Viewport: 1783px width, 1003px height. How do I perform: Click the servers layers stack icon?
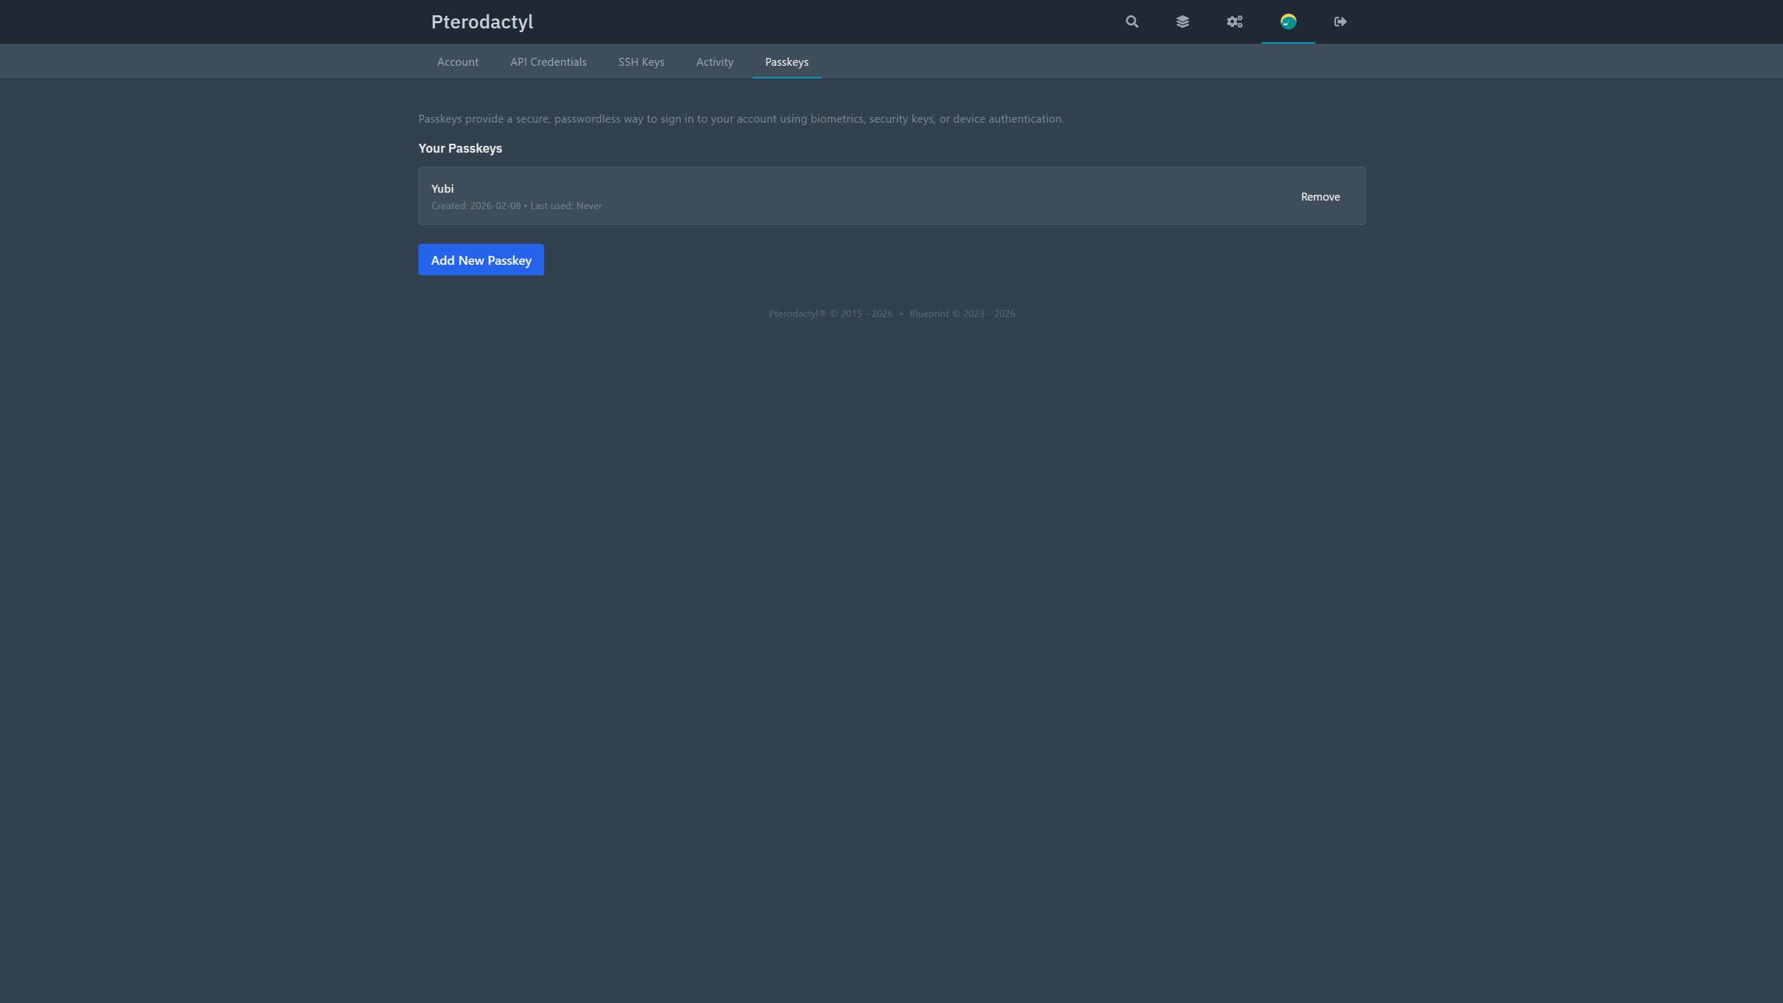(x=1182, y=22)
